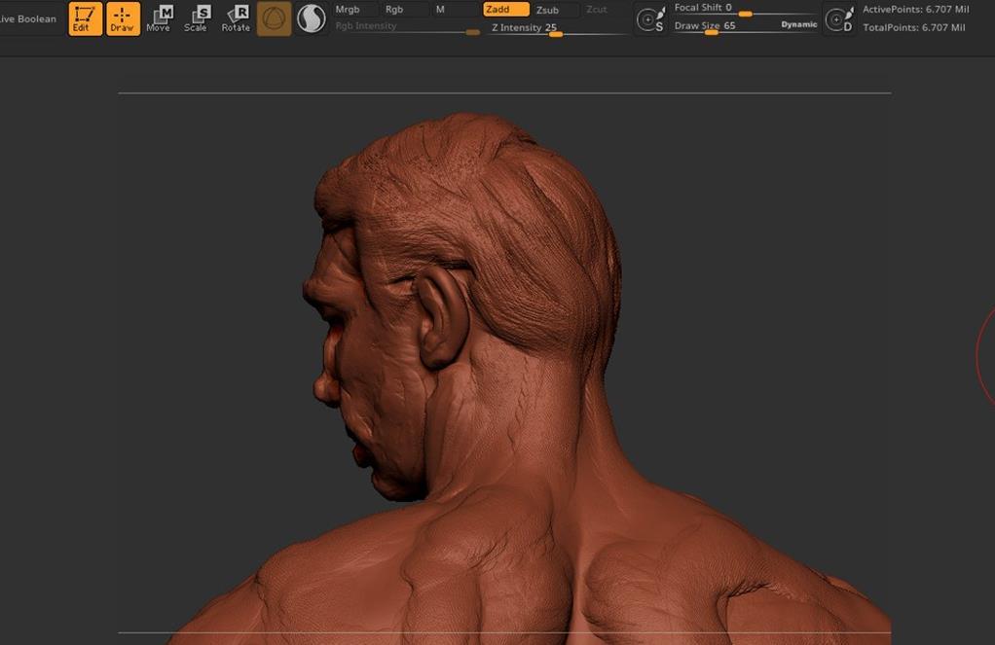Toggle Dynamic draw size button
Screen dimensions: 995x645
[x=798, y=24]
